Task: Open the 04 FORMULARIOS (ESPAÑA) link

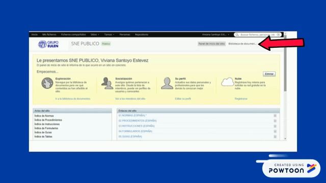Action: point(135,131)
